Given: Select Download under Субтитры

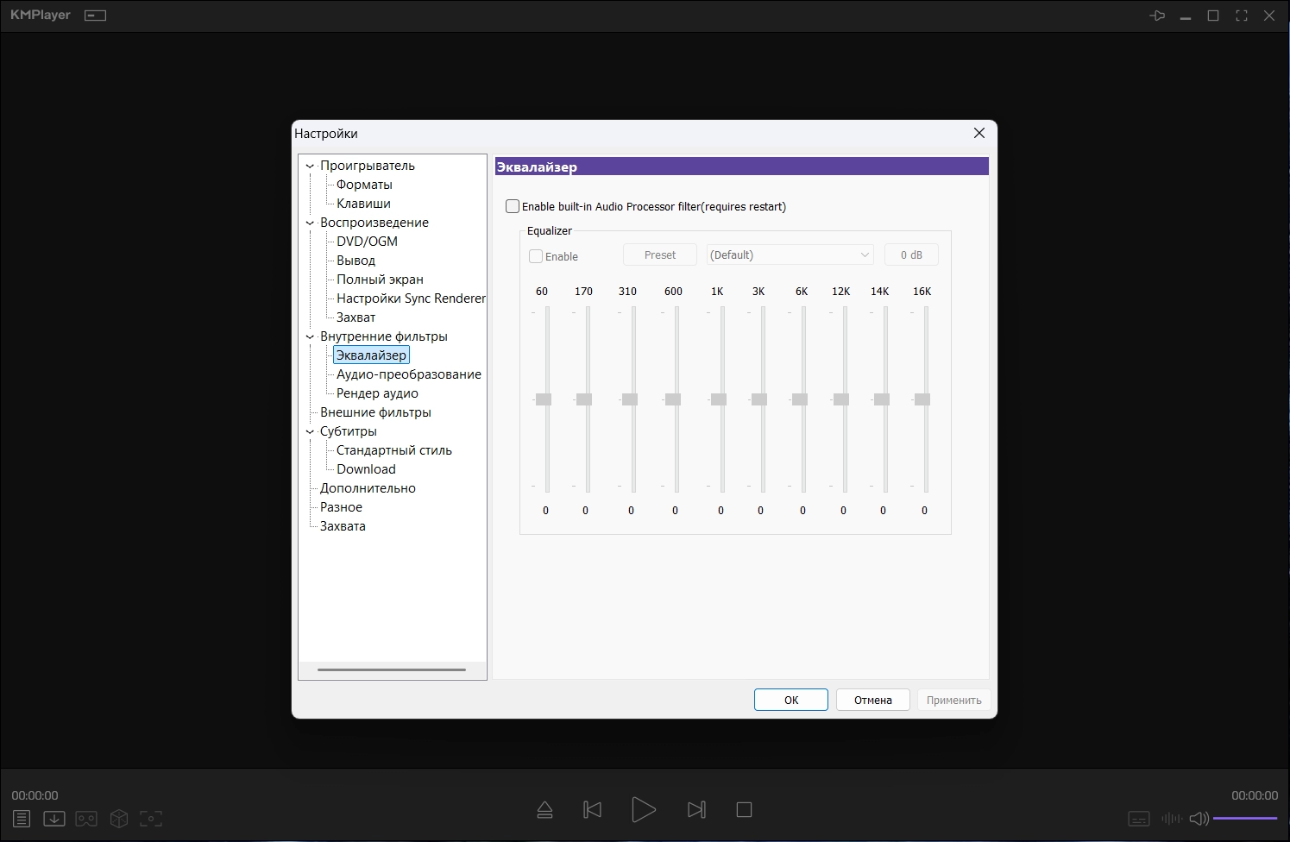Looking at the screenshot, I should [366, 469].
